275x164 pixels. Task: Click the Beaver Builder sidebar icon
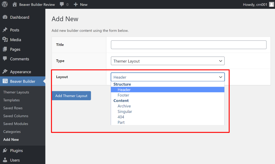point(5,81)
